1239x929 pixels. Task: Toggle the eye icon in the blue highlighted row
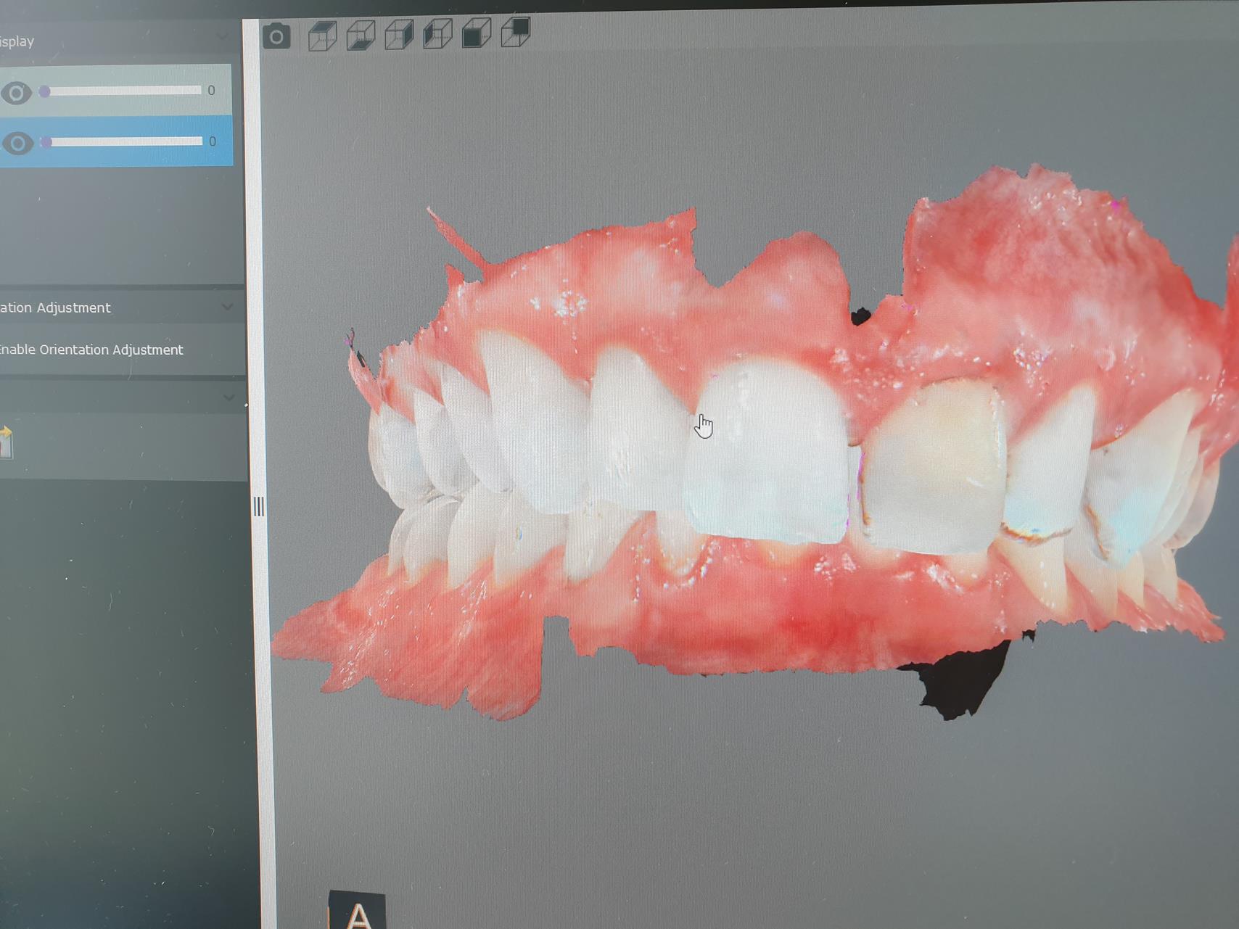tap(17, 143)
